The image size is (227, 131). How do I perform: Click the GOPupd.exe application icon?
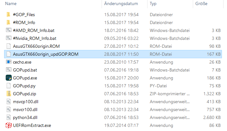tap(9, 78)
